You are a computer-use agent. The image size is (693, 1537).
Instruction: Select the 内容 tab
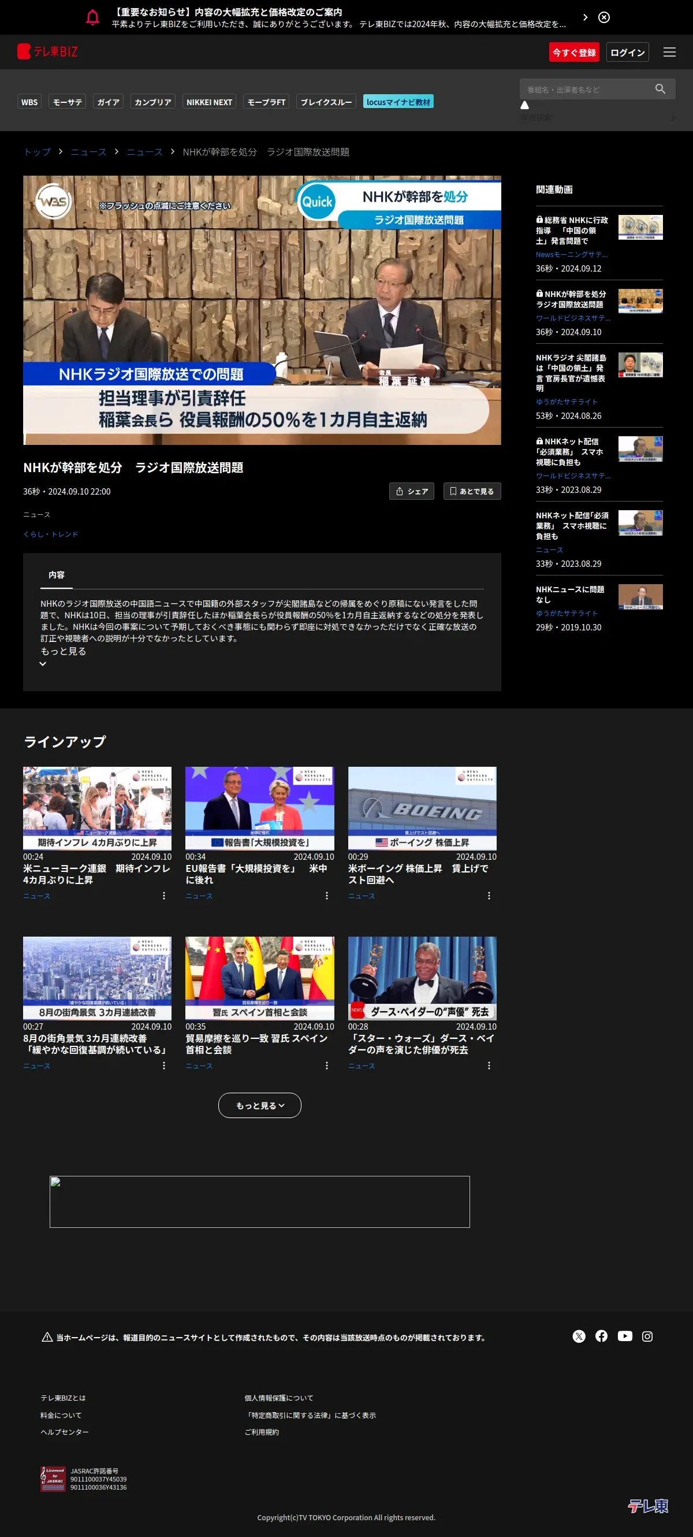tap(57, 574)
